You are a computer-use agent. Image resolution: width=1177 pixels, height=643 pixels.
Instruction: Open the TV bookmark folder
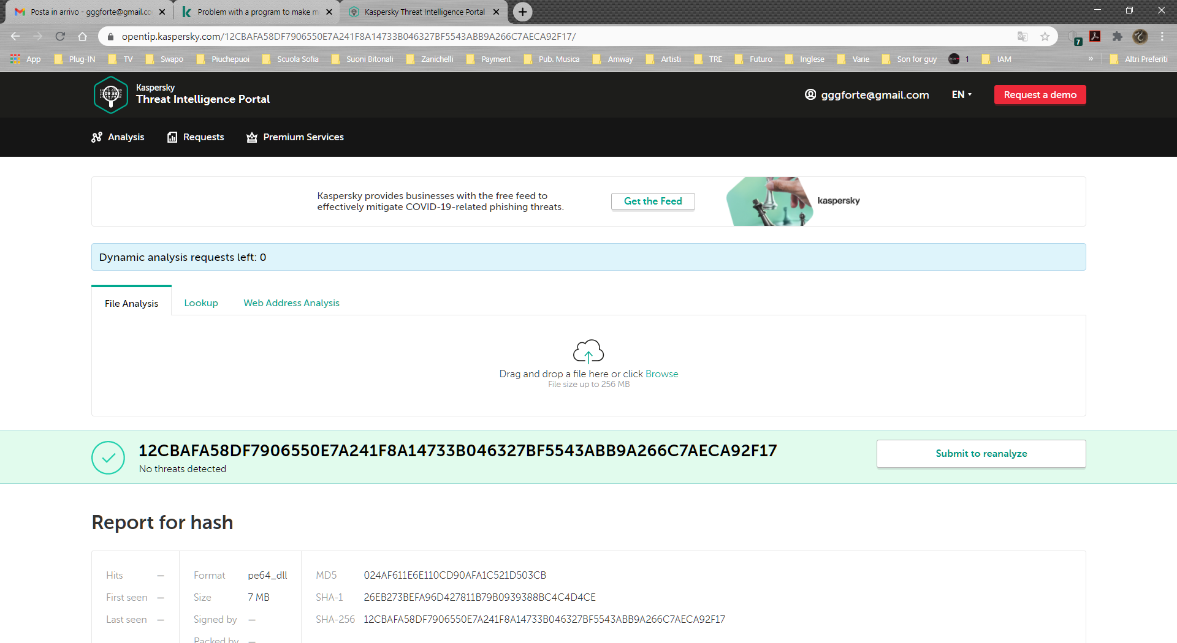pyautogui.click(x=121, y=59)
